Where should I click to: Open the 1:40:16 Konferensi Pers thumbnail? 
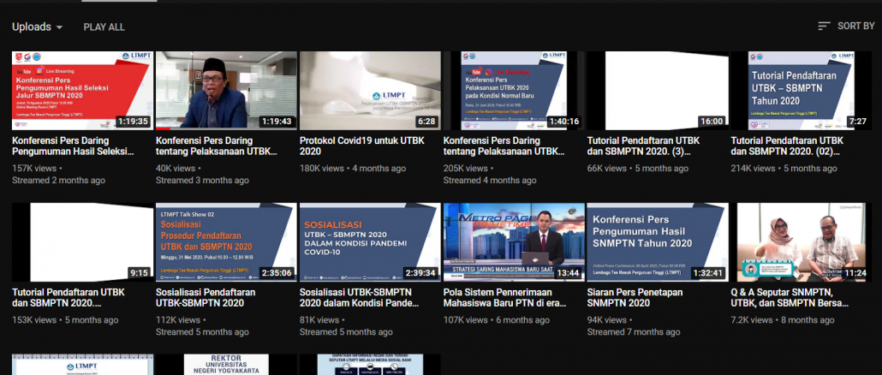(x=514, y=91)
